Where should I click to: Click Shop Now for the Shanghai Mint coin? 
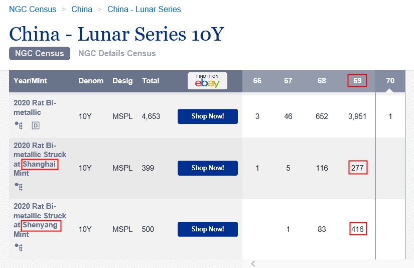(207, 168)
